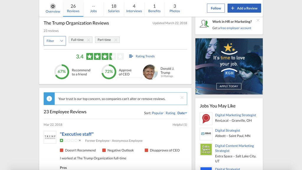Click the Abbott company logo
Image resolution: width=302 pixels, height=170 pixels.
click(x=206, y=134)
